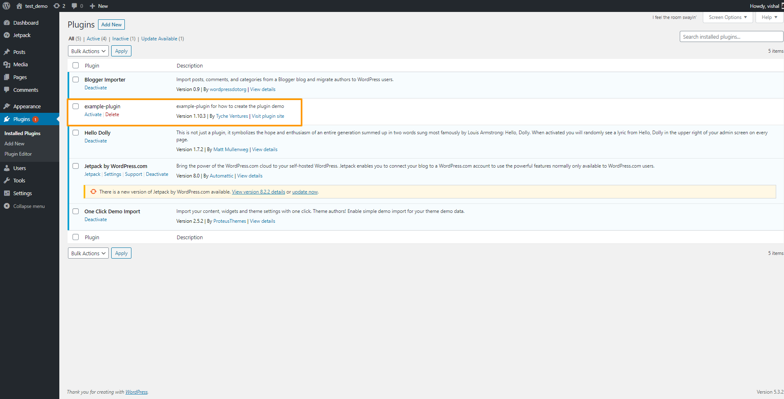Click the top Apply button
Image resolution: width=784 pixels, height=399 pixels.
[x=121, y=51]
